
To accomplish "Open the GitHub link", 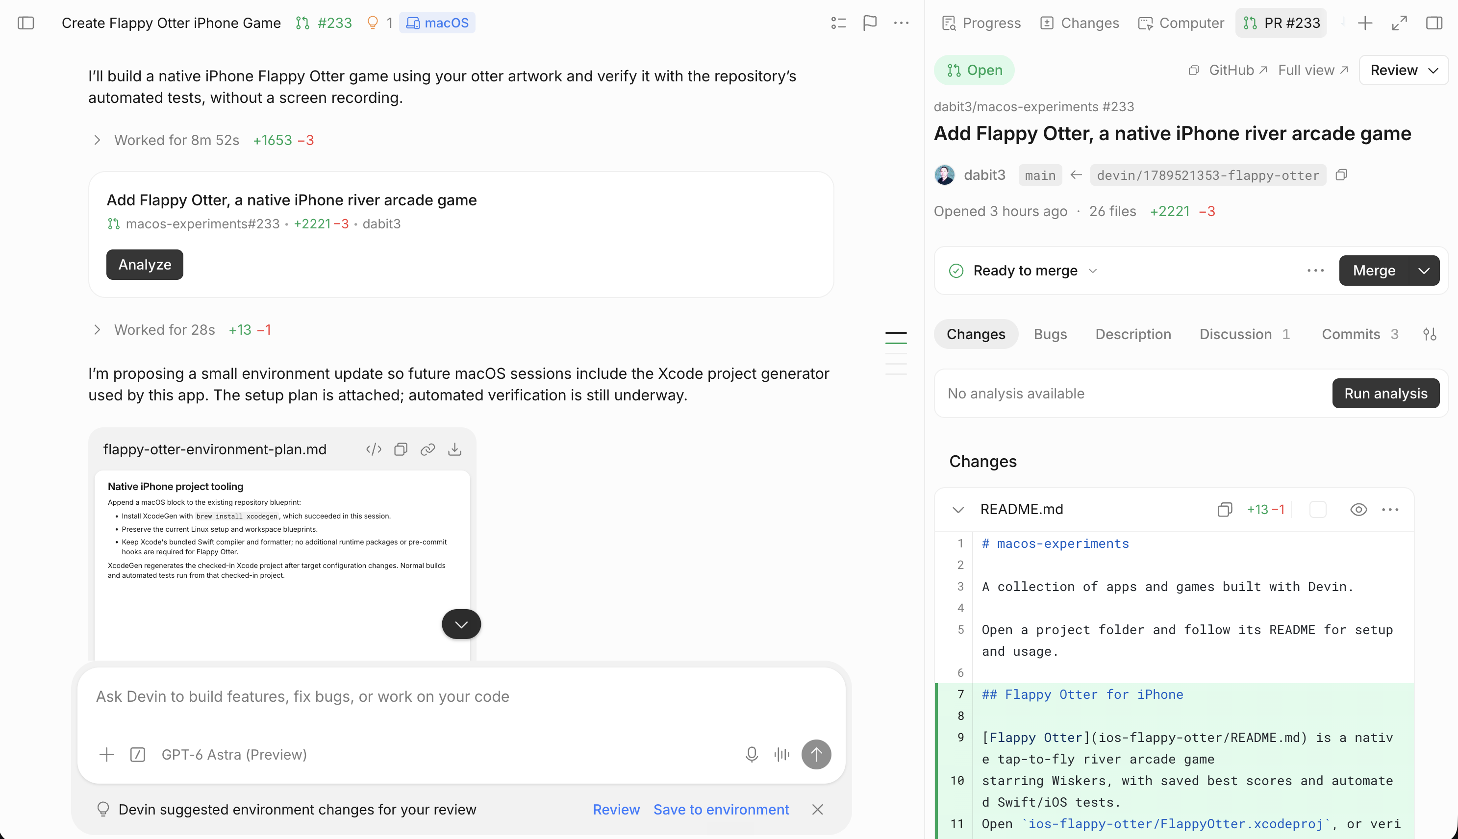I will (x=1238, y=70).
